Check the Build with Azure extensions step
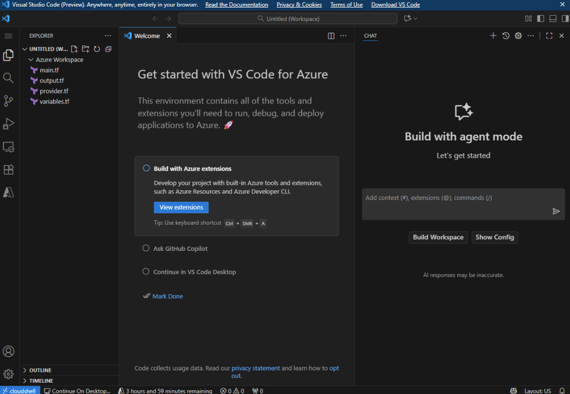570x394 pixels. pyautogui.click(x=146, y=168)
